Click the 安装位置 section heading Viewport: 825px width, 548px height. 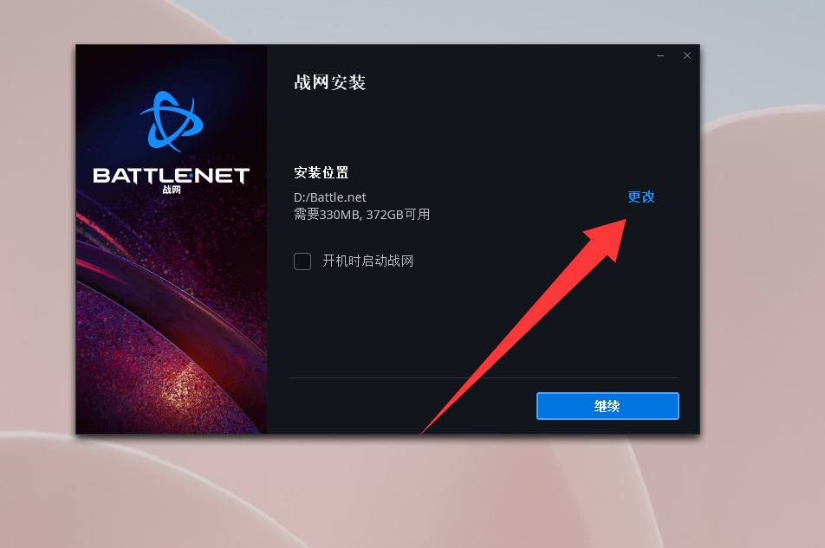(322, 173)
